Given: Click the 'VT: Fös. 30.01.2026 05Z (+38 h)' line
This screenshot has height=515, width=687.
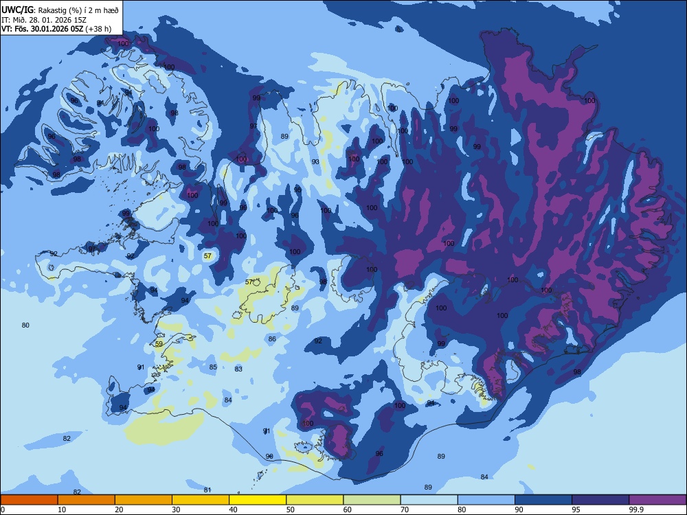Looking at the screenshot, I should pos(56,29).
